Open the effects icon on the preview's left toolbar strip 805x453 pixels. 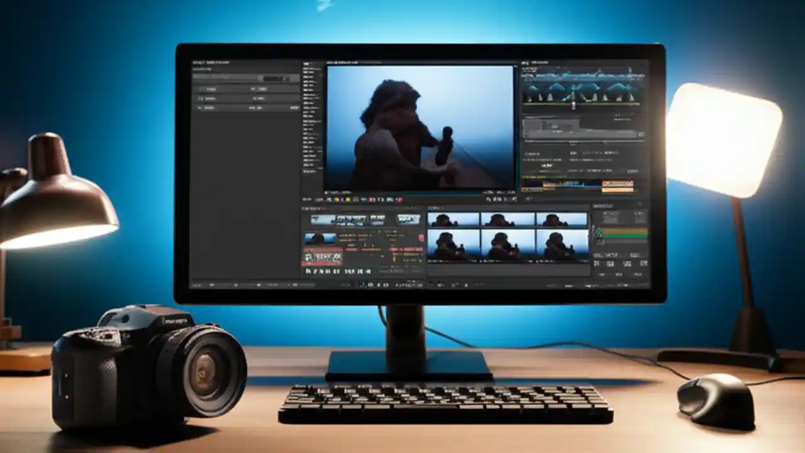308,88
